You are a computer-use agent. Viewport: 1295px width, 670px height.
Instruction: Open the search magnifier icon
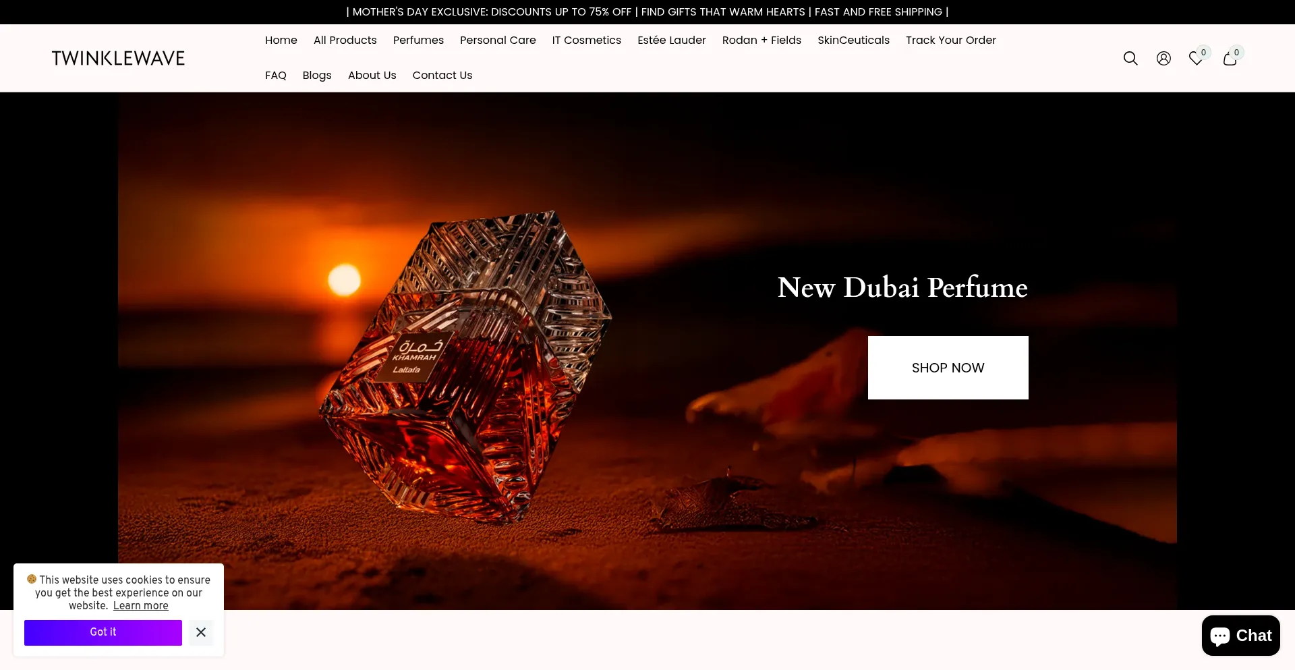(1130, 59)
